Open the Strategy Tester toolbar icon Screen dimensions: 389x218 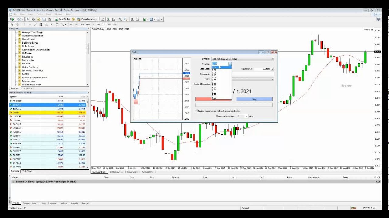[x=50, y=19]
